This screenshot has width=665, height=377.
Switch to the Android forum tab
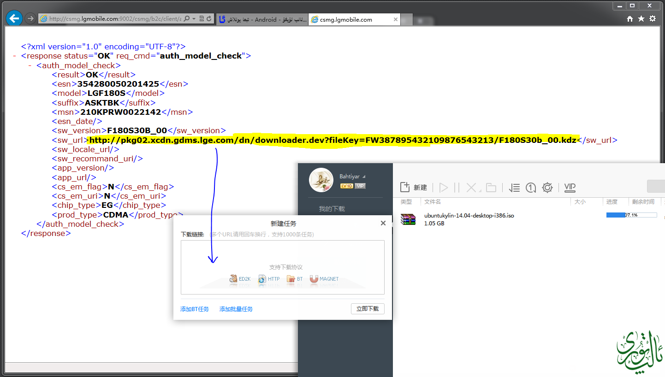261,19
